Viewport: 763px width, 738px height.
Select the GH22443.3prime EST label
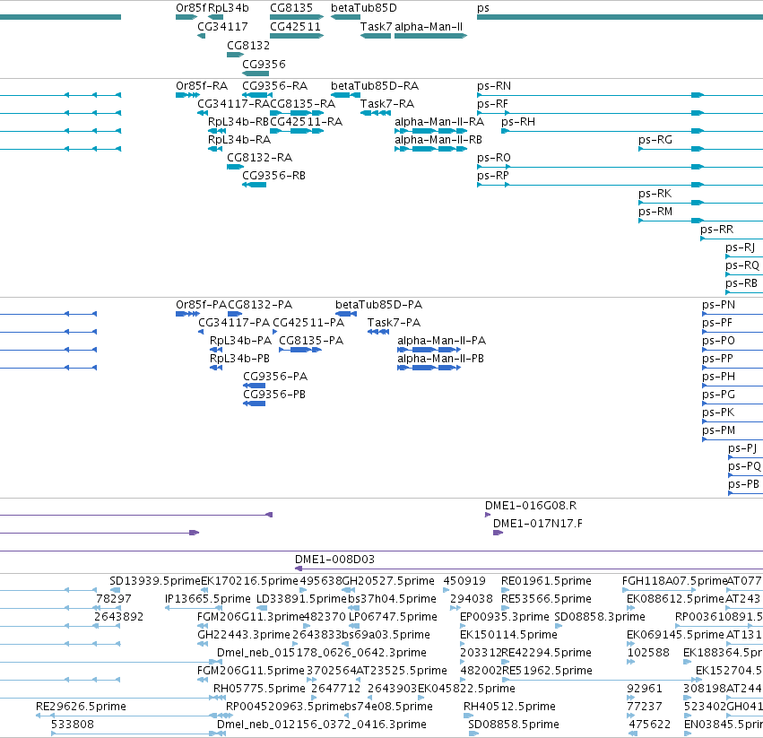pos(244,635)
